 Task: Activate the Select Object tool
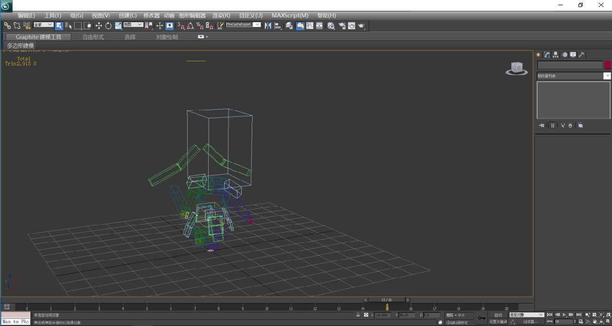(x=59, y=25)
